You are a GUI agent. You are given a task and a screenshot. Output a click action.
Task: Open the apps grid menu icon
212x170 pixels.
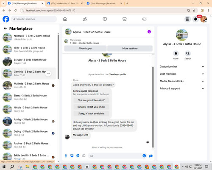click(187, 19)
